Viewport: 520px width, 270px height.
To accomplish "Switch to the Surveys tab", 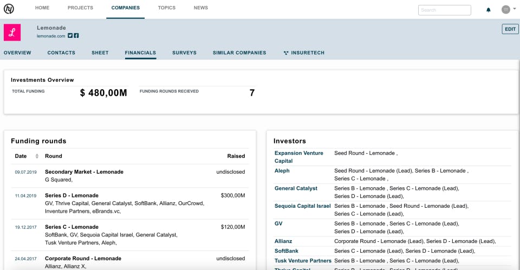I will click(184, 52).
